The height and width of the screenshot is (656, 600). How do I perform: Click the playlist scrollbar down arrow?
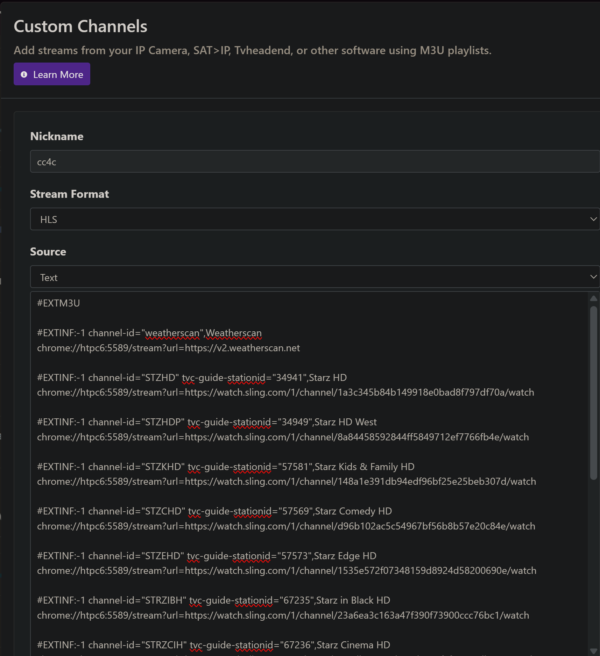[593, 651]
